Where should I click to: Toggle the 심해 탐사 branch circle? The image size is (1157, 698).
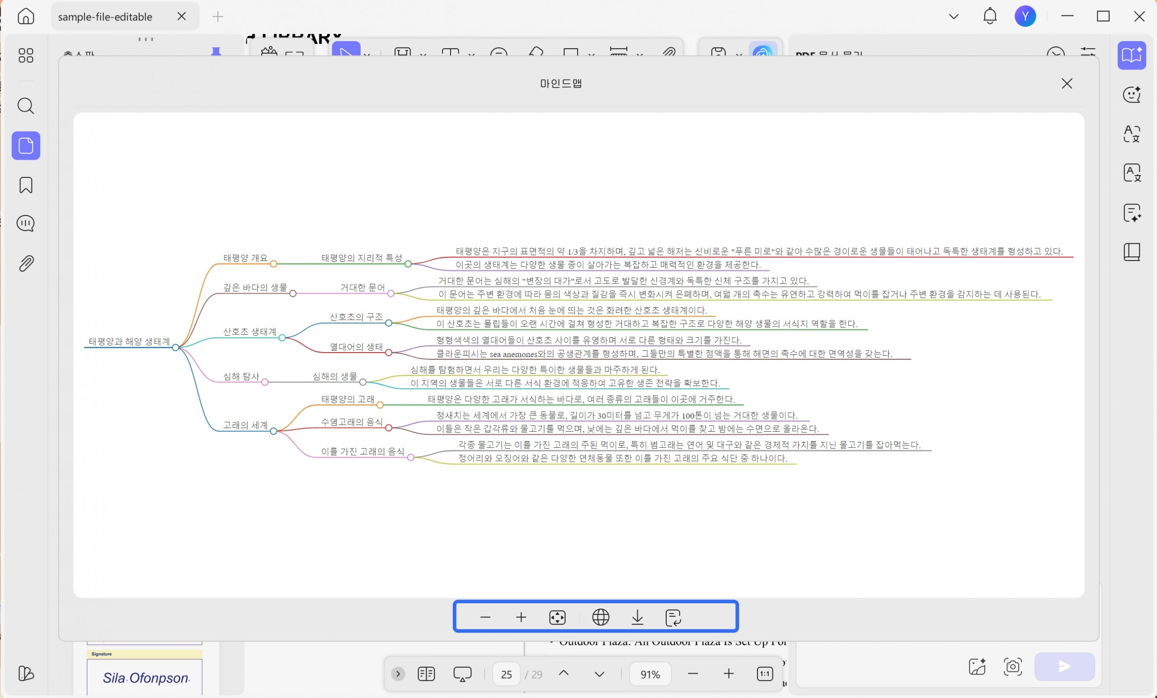coord(265,382)
